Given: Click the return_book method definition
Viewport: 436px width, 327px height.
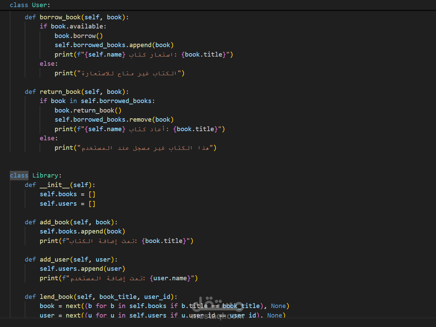Looking at the screenshot, I should tap(60, 91).
